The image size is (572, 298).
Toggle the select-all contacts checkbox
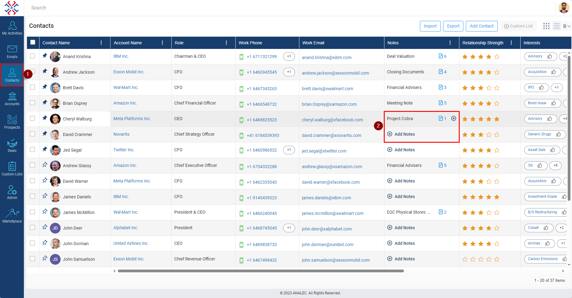point(33,42)
